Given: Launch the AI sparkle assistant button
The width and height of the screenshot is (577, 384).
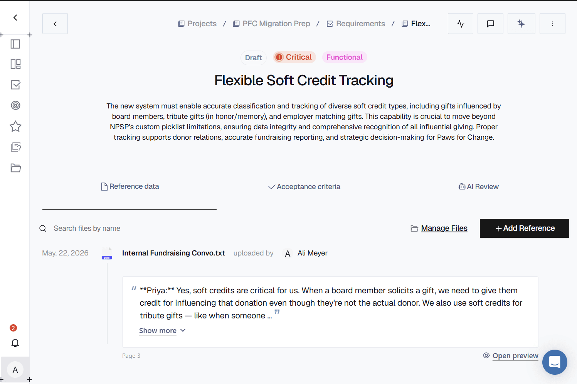Looking at the screenshot, I should 521,24.
